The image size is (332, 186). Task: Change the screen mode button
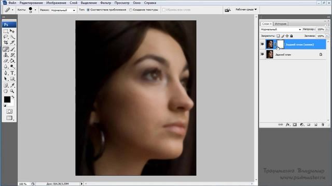pyautogui.click(x=9, y=118)
